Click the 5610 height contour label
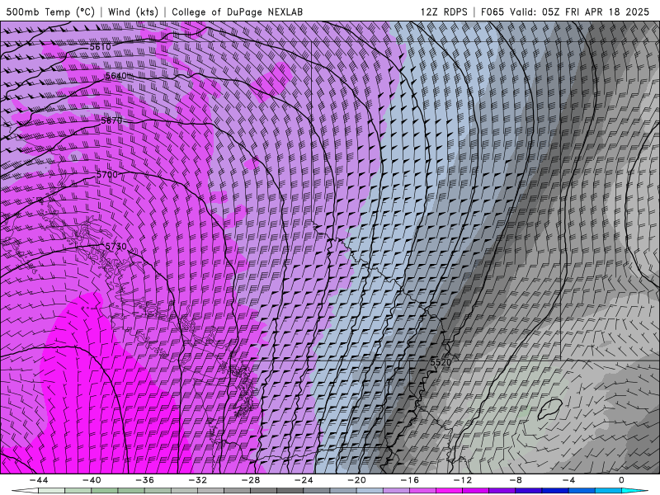 point(100,47)
